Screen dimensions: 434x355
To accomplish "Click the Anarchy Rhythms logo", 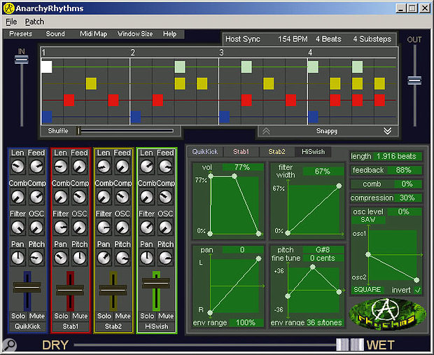I will (x=388, y=314).
